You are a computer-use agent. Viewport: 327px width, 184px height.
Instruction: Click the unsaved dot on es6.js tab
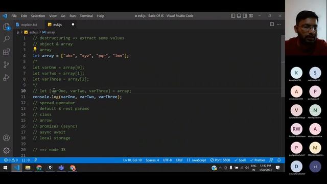(x=73, y=25)
